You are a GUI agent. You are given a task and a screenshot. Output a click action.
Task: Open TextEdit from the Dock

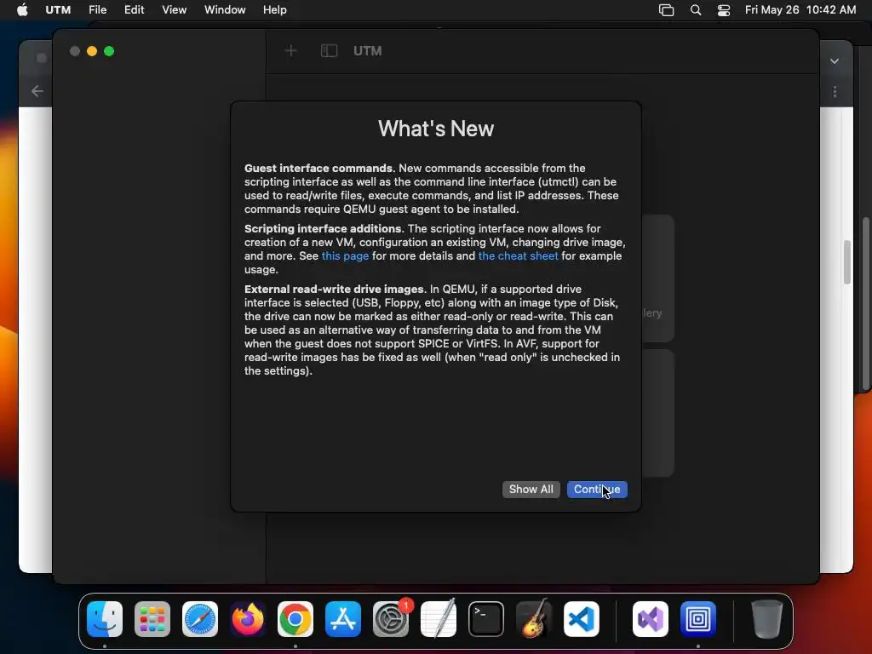439,619
